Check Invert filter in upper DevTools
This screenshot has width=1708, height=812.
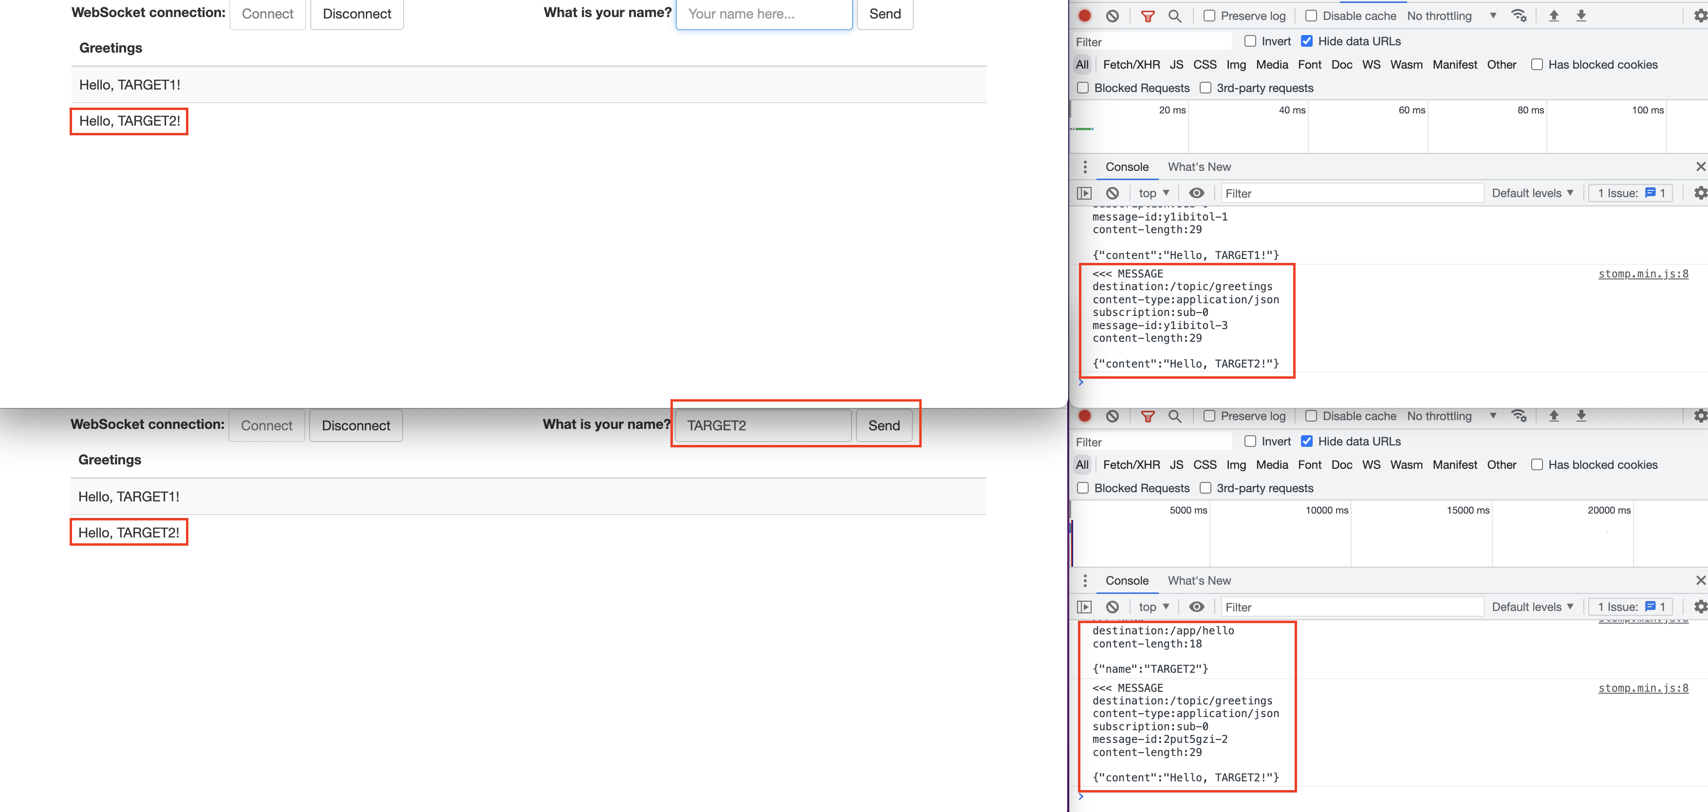pyautogui.click(x=1250, y=41)
